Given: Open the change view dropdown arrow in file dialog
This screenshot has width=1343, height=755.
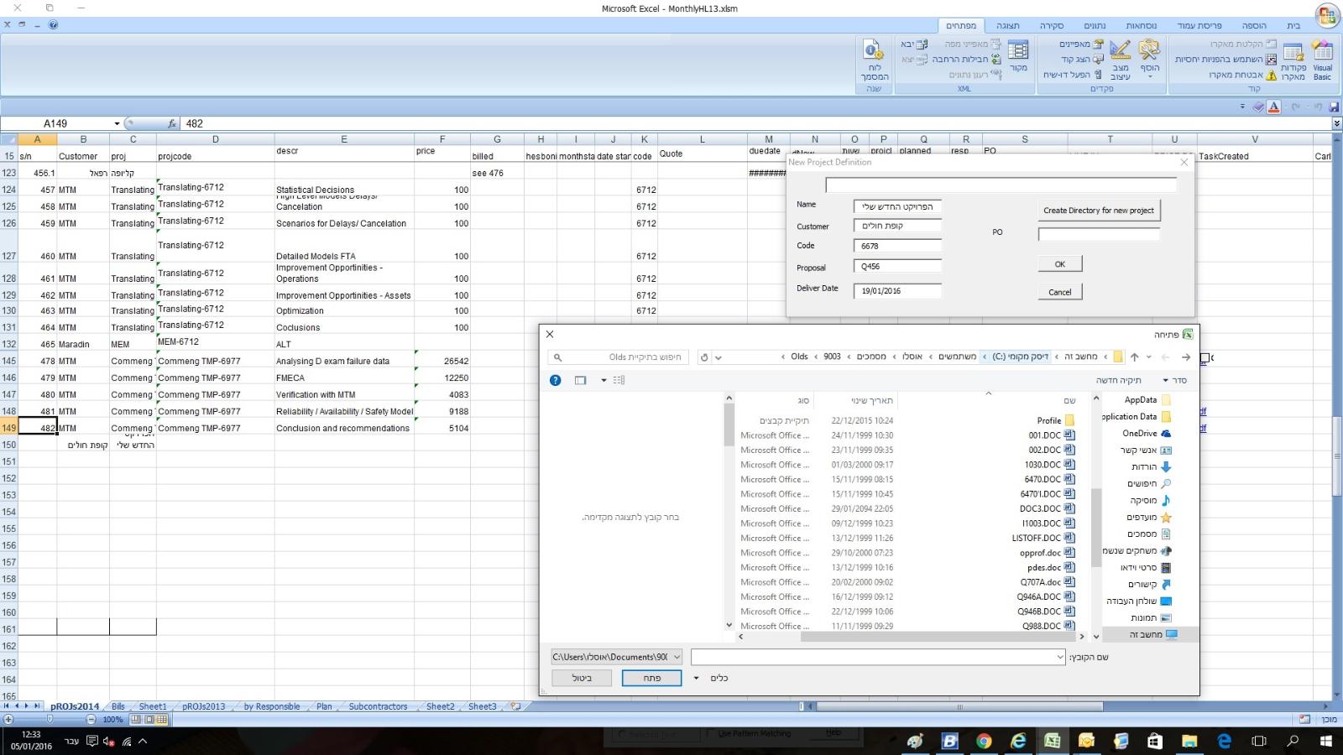Looking at the screenshot, I should (604, 380).
